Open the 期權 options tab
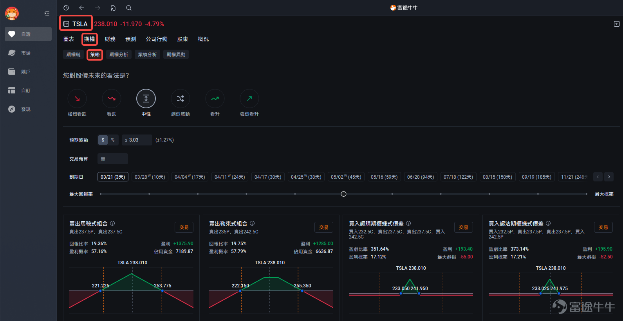This screenshot has width=623, height=321. [x=90, y=39]
